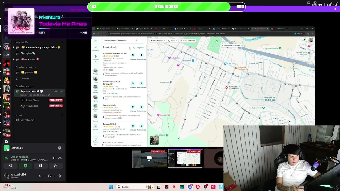Image resolution: width=340 pixels, height=191 pixels.
Task: Deafen Discord headphones audio
Action: [x=50, y=176]
